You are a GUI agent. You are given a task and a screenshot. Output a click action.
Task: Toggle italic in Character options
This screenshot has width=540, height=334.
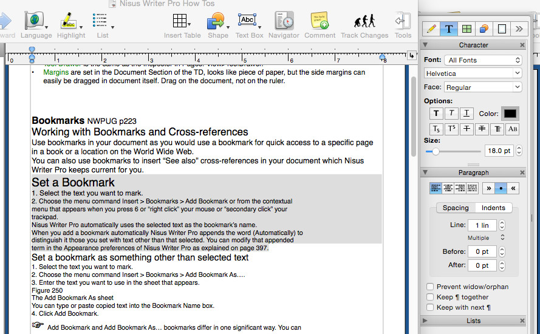(451, 114)
